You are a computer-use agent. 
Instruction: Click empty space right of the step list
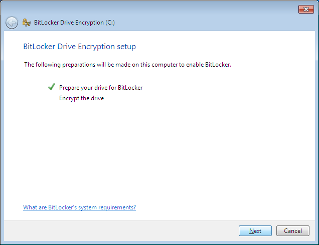point(224,93)
